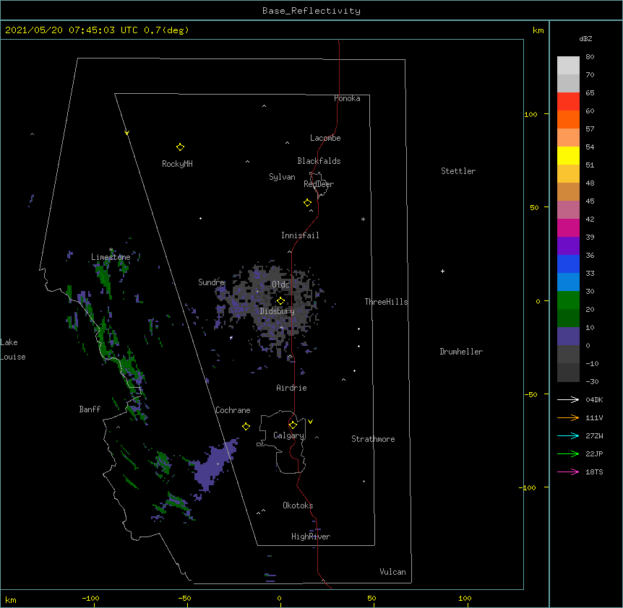Click the Stettler label on map
The image size is (623, 608).
click(x=458, y=171)
